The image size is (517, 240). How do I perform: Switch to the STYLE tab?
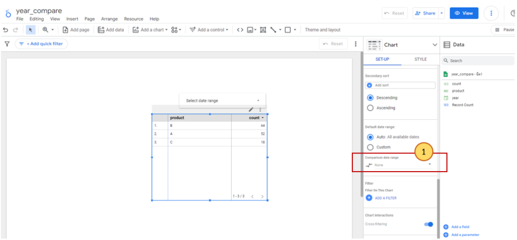[x=420, y=59]
